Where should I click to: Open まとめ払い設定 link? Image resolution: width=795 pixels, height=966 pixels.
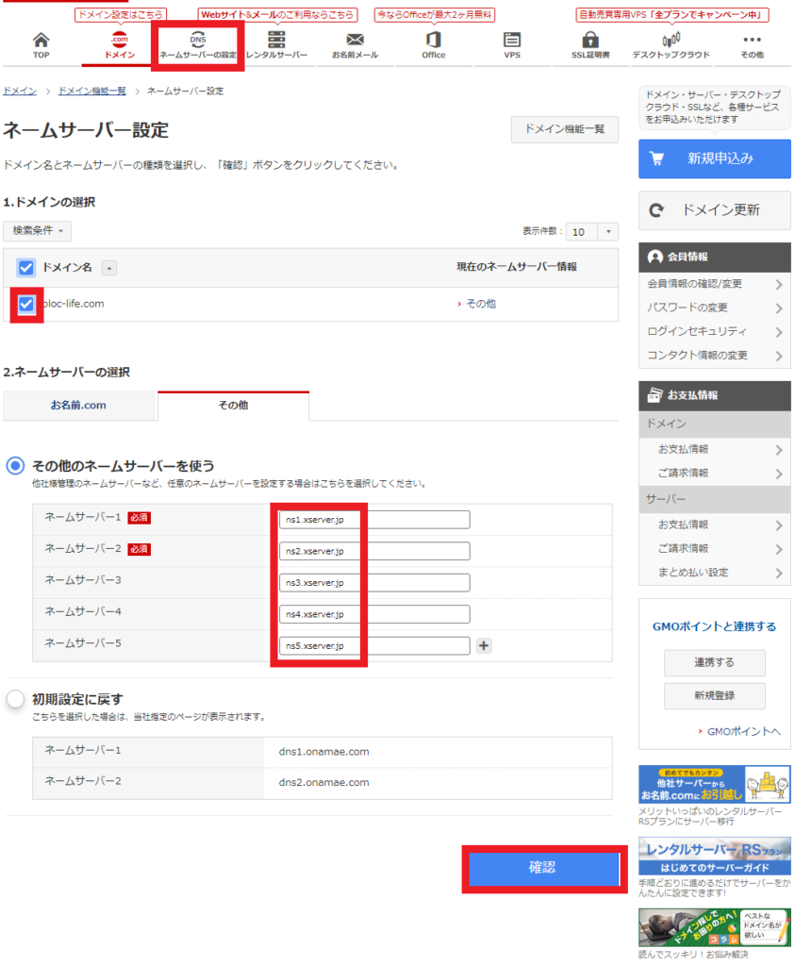click(x=714, y=573)
